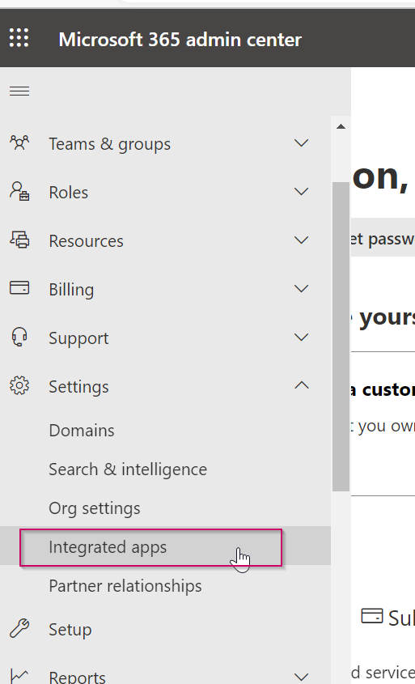Collapse the Settings section chevron
This screenshot has width=415, height=684.
pyautogui.click(x=301, y=385)
